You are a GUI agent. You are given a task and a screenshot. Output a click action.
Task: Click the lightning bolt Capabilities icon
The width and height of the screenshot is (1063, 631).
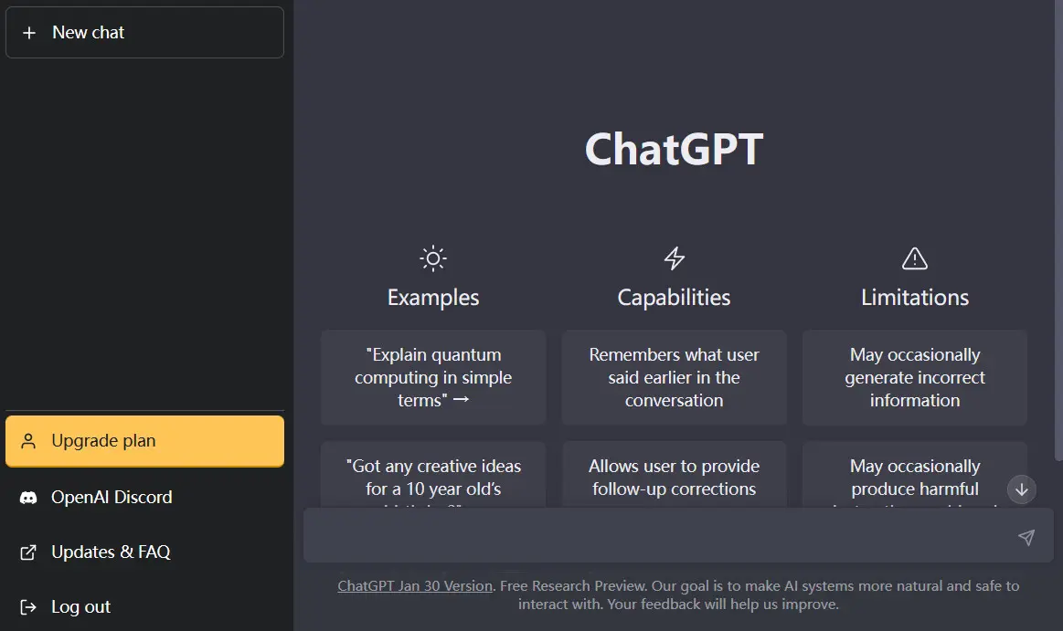coord(674,258)
